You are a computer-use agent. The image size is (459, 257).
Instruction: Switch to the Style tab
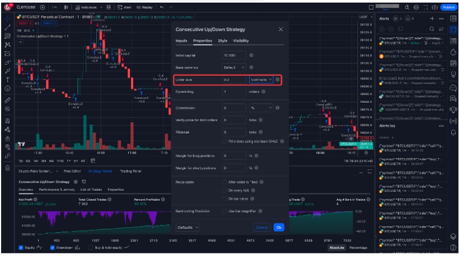click(223, 40)
